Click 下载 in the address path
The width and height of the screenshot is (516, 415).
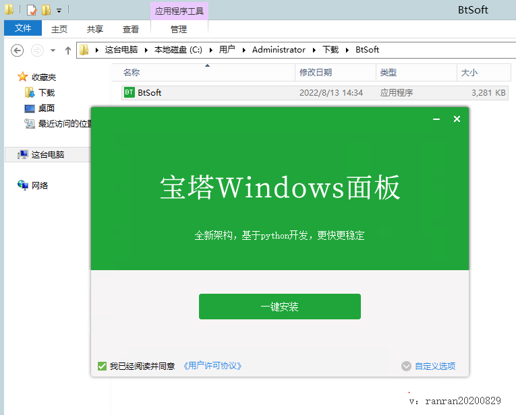331,50
